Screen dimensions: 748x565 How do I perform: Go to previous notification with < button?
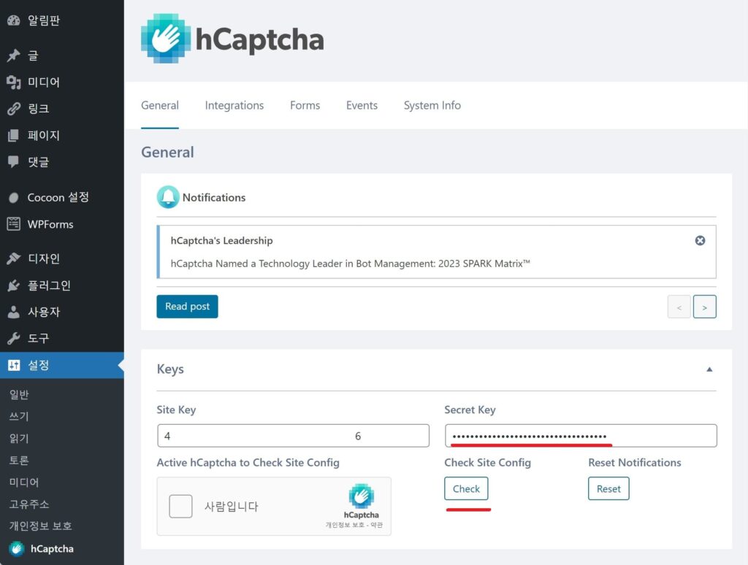679,307
